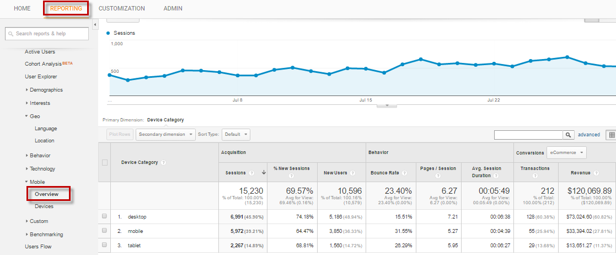Viewport: 616px width, 255px height.
Task: Select the data table view icon
Action: tap(611, 135)
